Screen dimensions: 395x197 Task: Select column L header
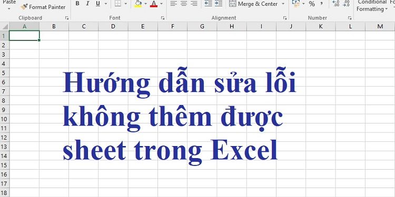pos(350,26)
